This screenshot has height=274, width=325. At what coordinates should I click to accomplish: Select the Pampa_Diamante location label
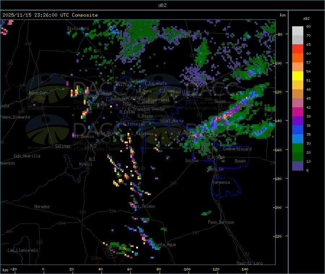point(15,117)
